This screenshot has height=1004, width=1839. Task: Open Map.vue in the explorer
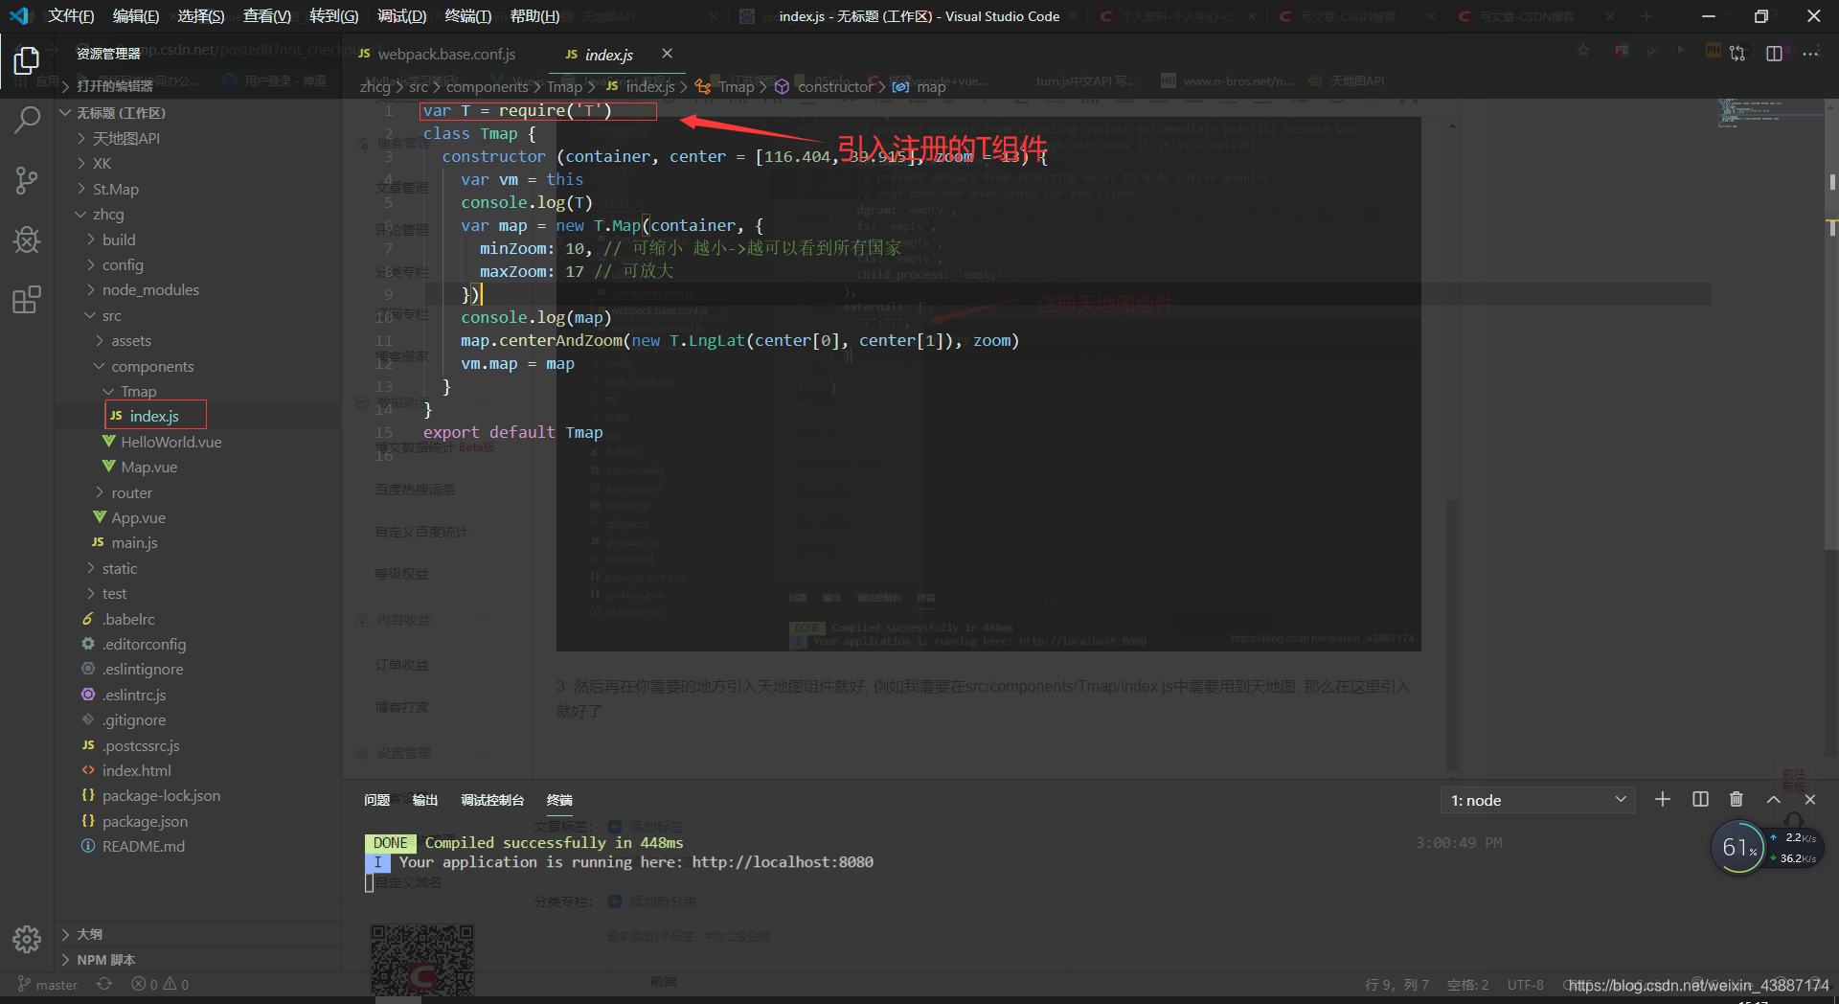click(x=148, y=467)
